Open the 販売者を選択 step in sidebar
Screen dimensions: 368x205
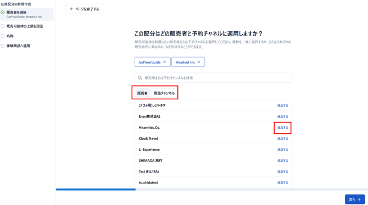point(27,14)
